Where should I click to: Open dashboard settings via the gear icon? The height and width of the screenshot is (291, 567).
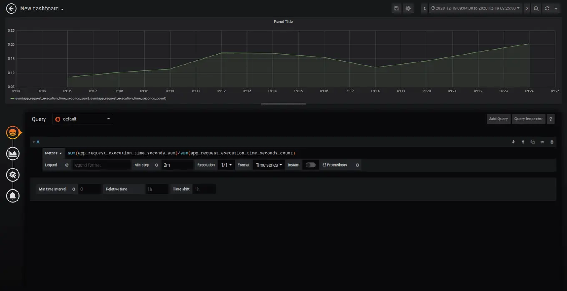pos(408,8)
